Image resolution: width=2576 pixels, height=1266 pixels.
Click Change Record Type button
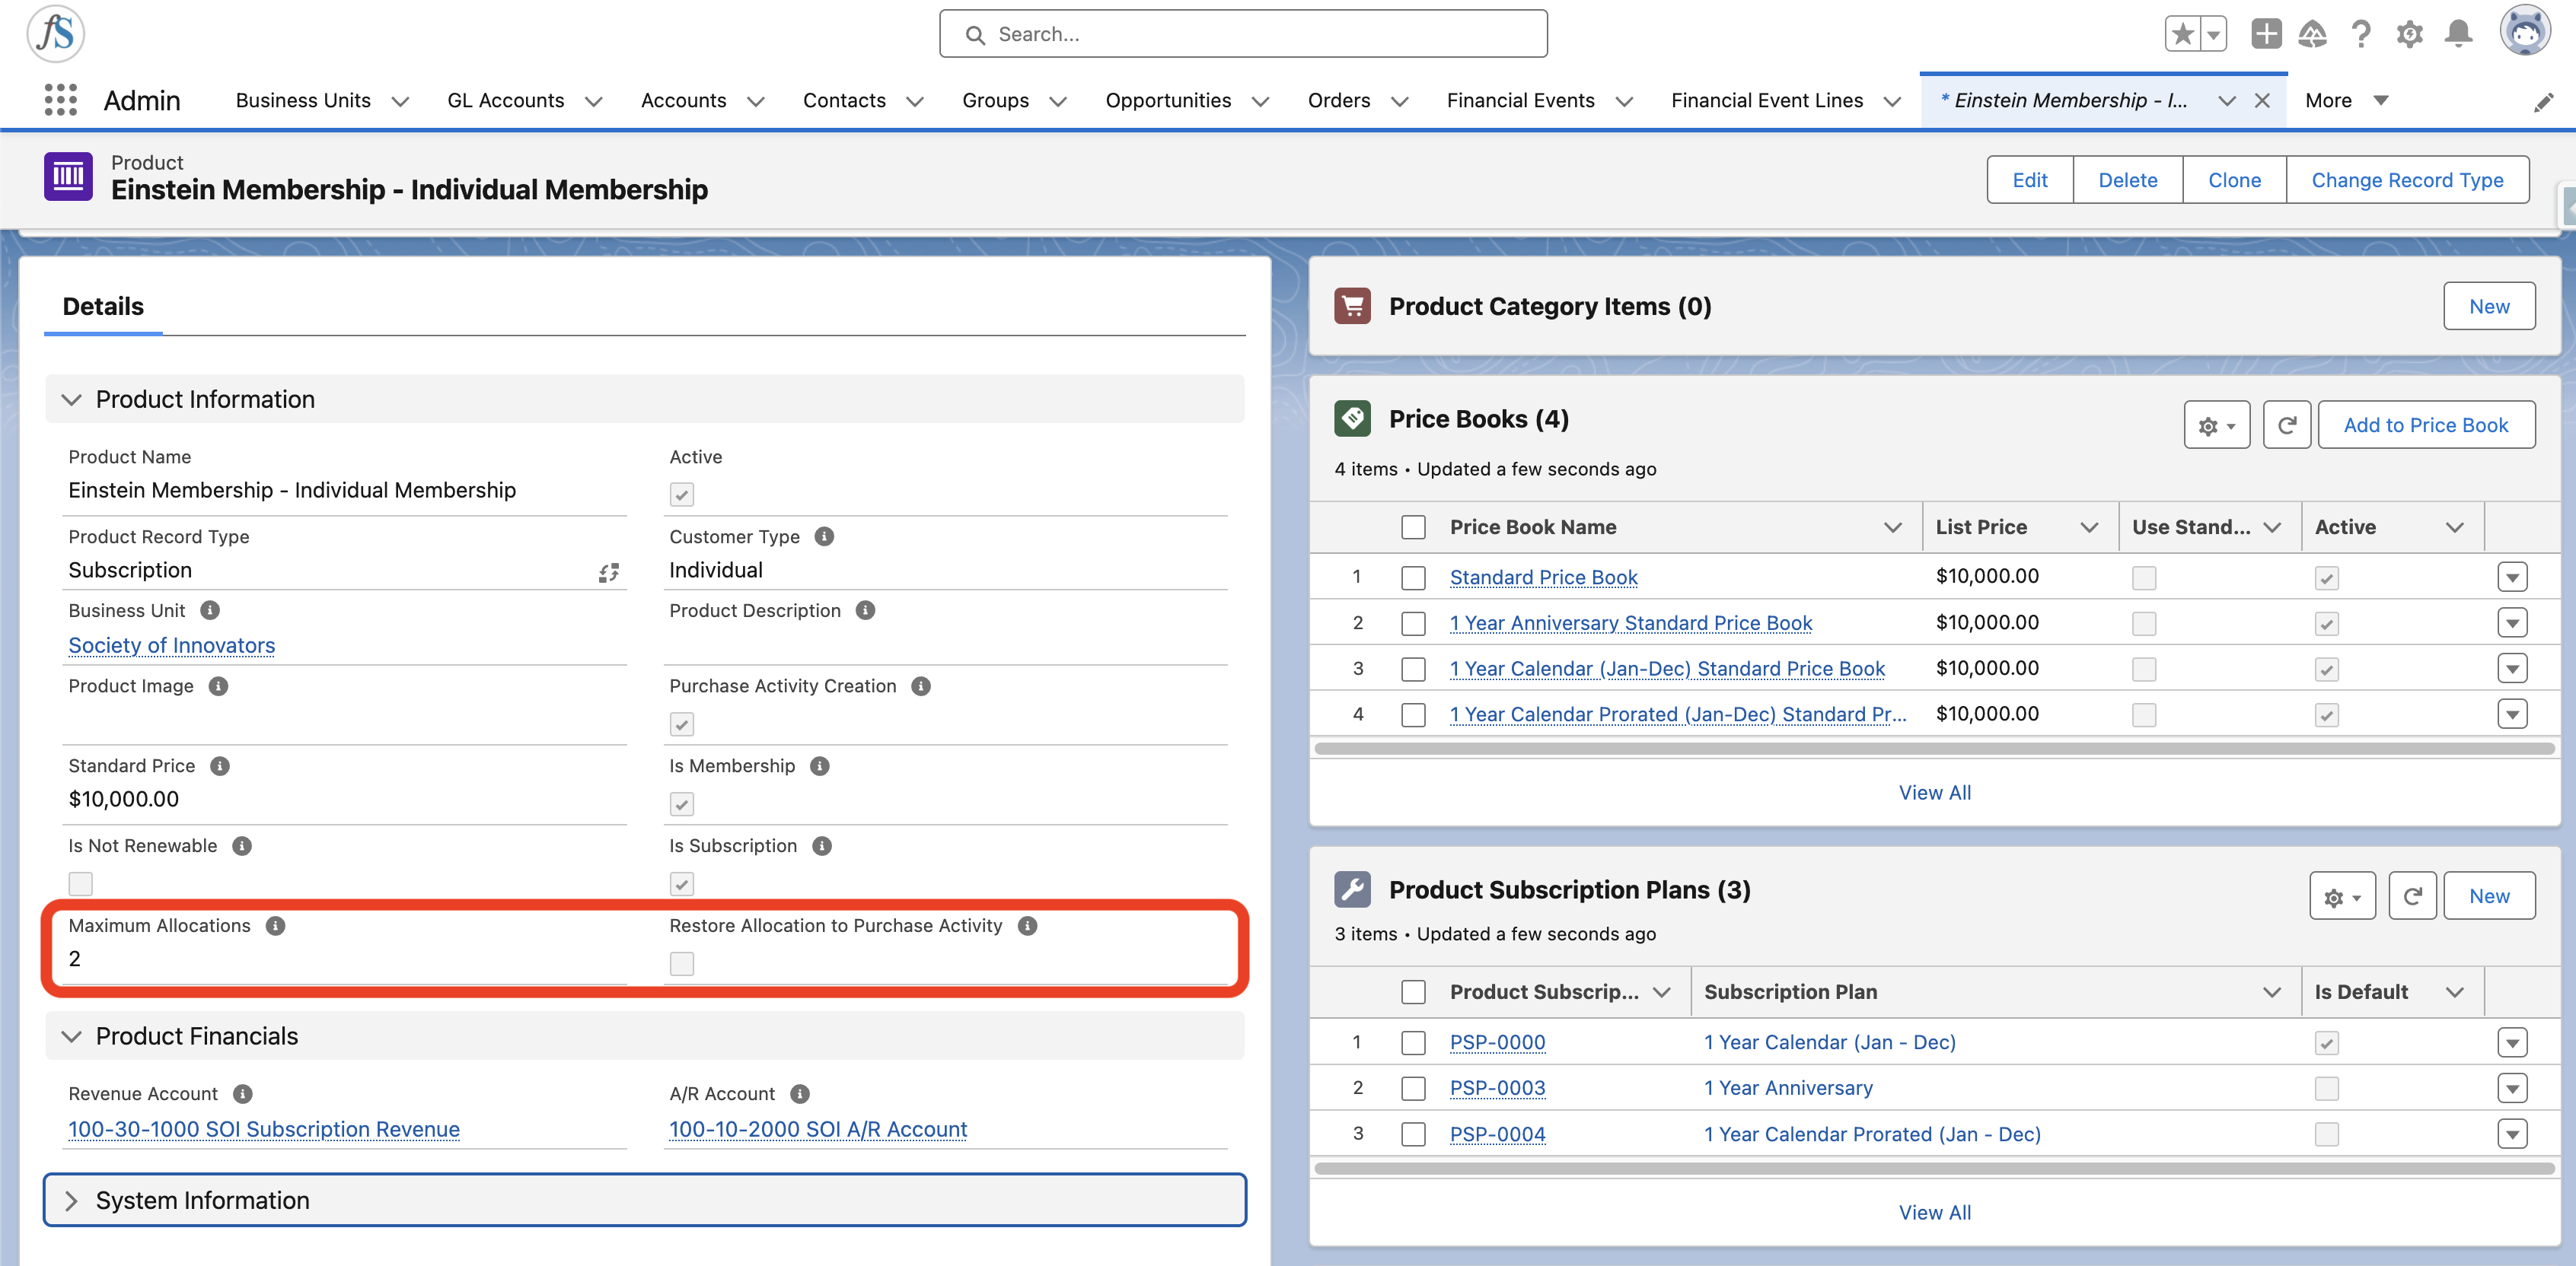[x=2407, y=180]
